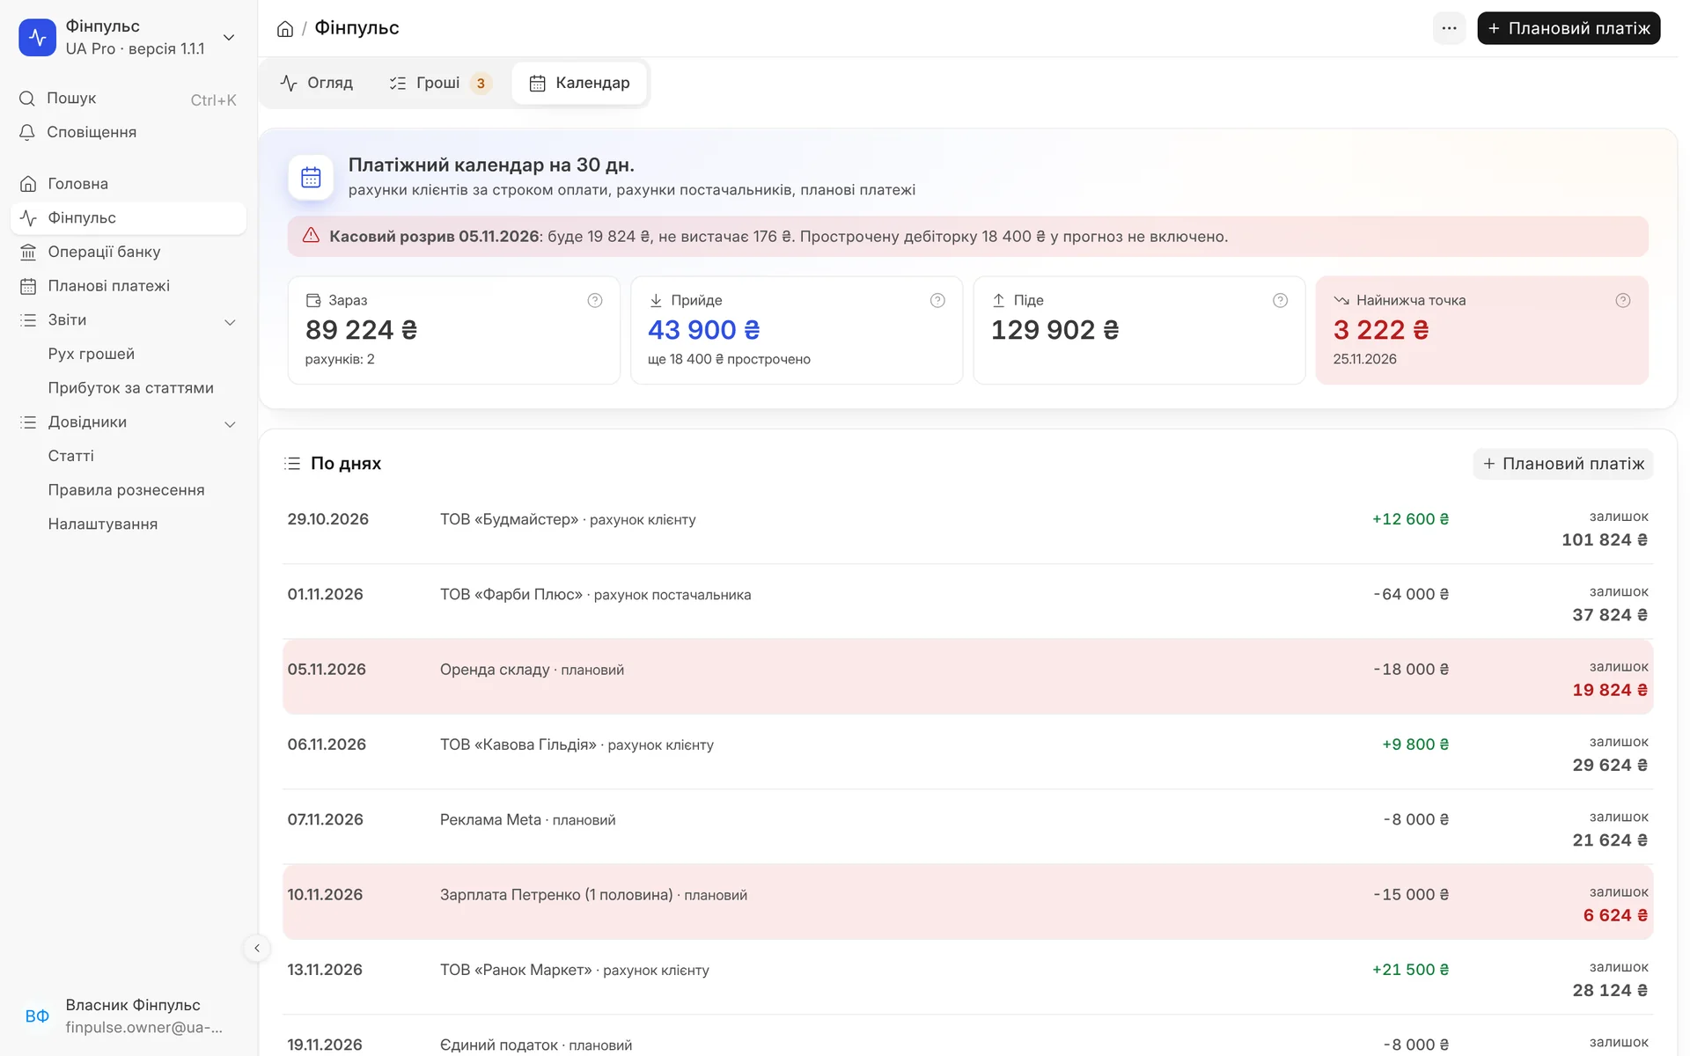Open Рух грошей report
1690x1056 pixels.
click(129, 354)
